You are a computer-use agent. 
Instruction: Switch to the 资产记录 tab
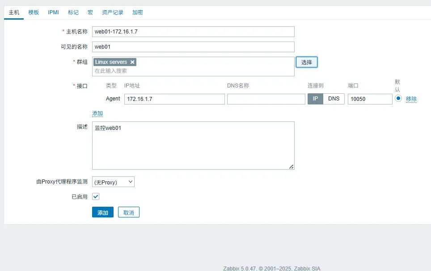(112, 13)
